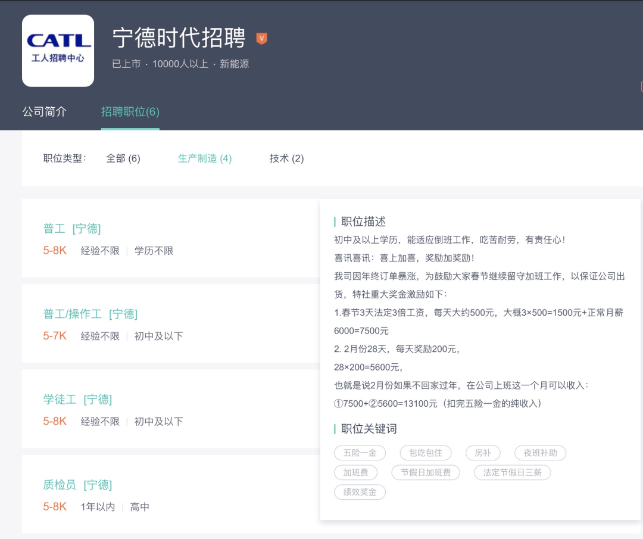
Task: Filter jobs by 全部(6)
Action: (123, 158)
